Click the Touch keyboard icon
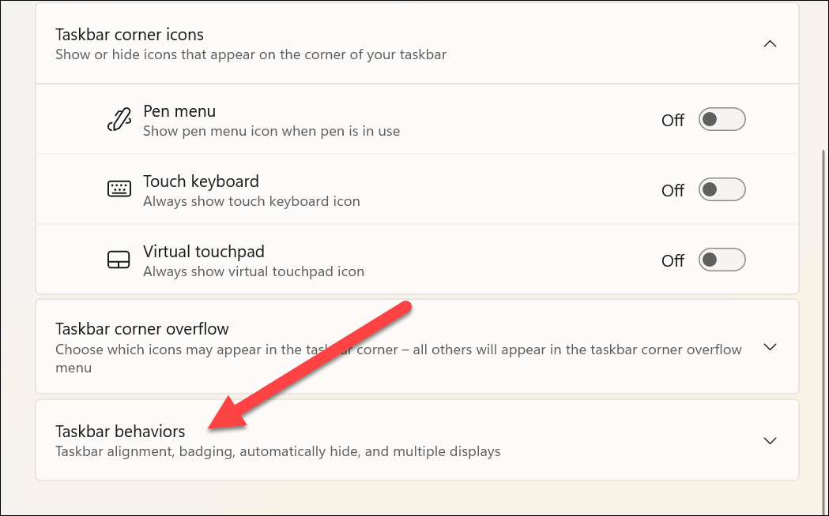This screenshot has height=516, width=829. point(119,189)
